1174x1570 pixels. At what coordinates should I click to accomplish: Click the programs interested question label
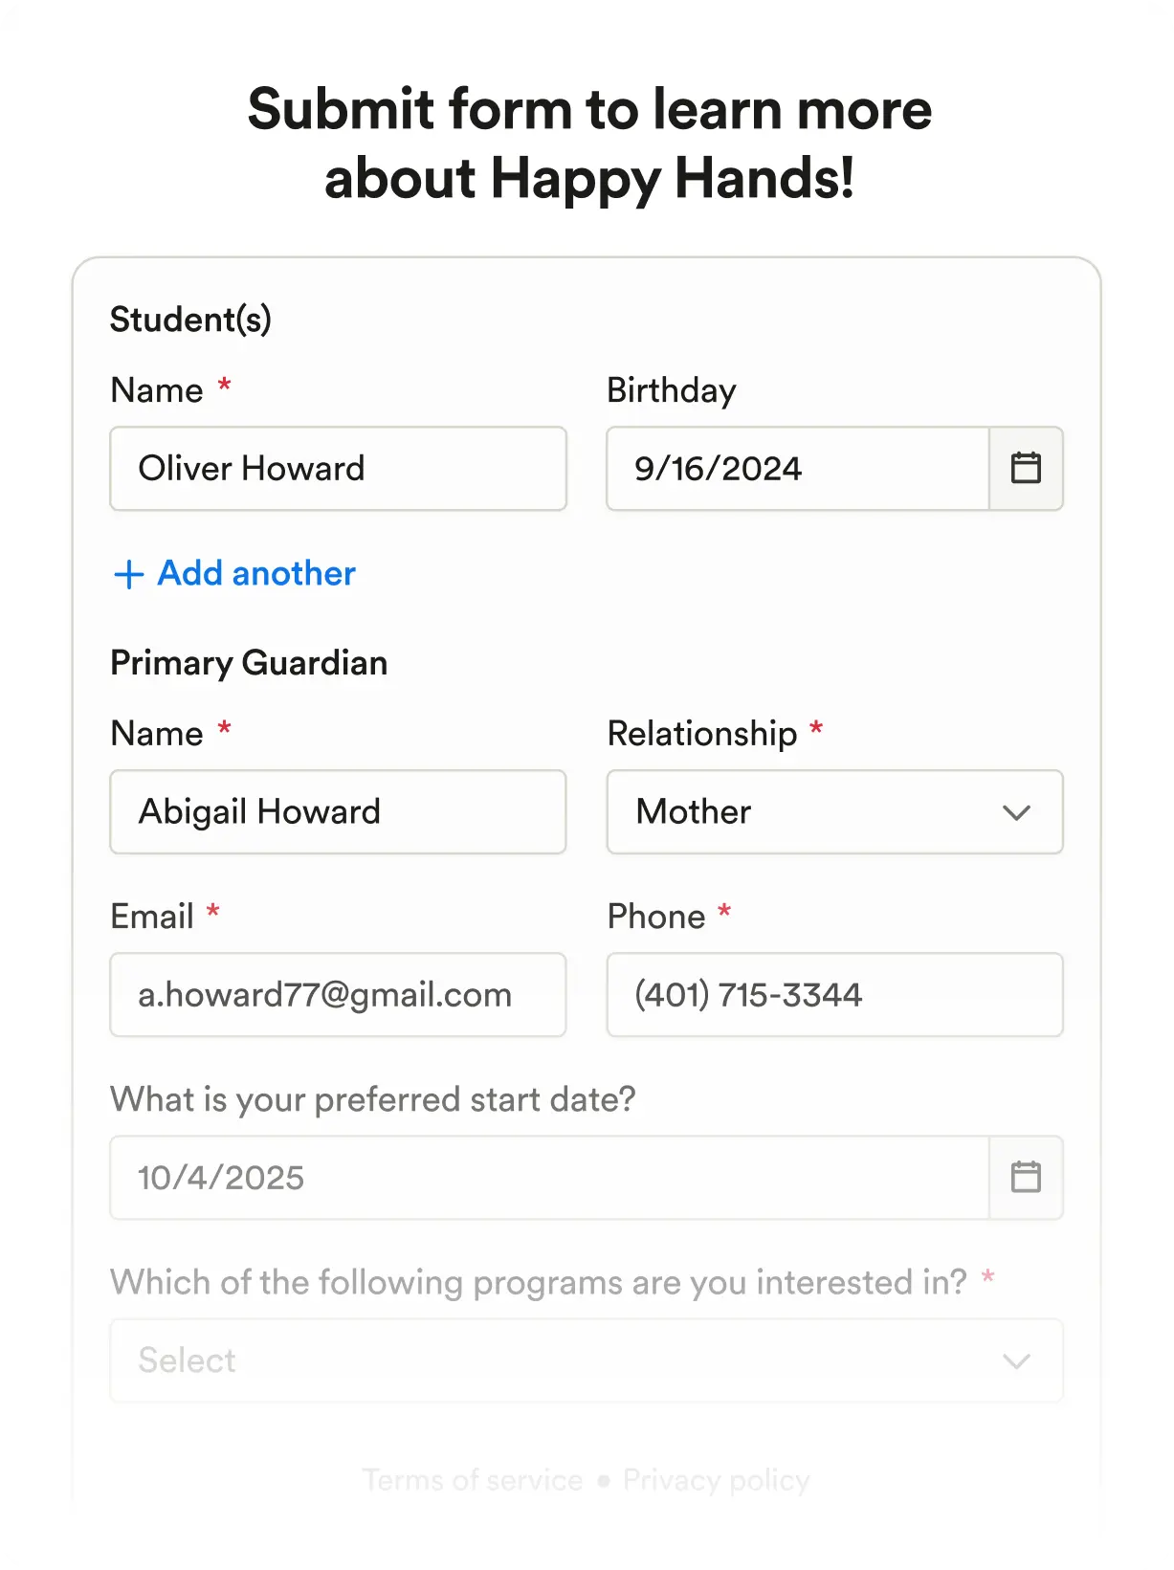pyautogui.click(x=538, y=1282)
